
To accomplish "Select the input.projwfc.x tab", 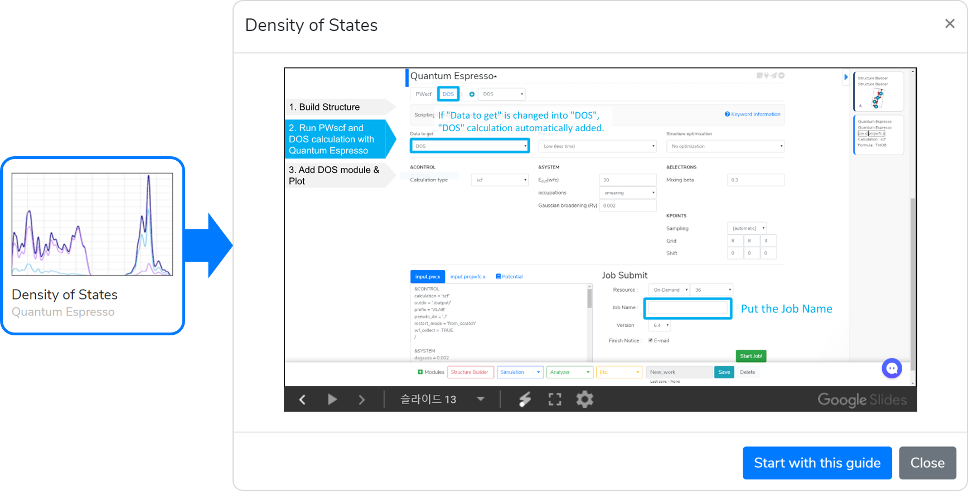I will (x=467, y=277).
